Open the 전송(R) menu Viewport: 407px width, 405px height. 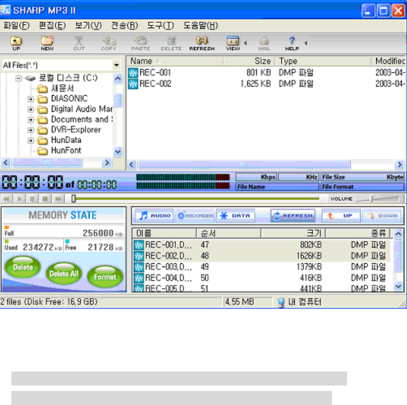124,25
